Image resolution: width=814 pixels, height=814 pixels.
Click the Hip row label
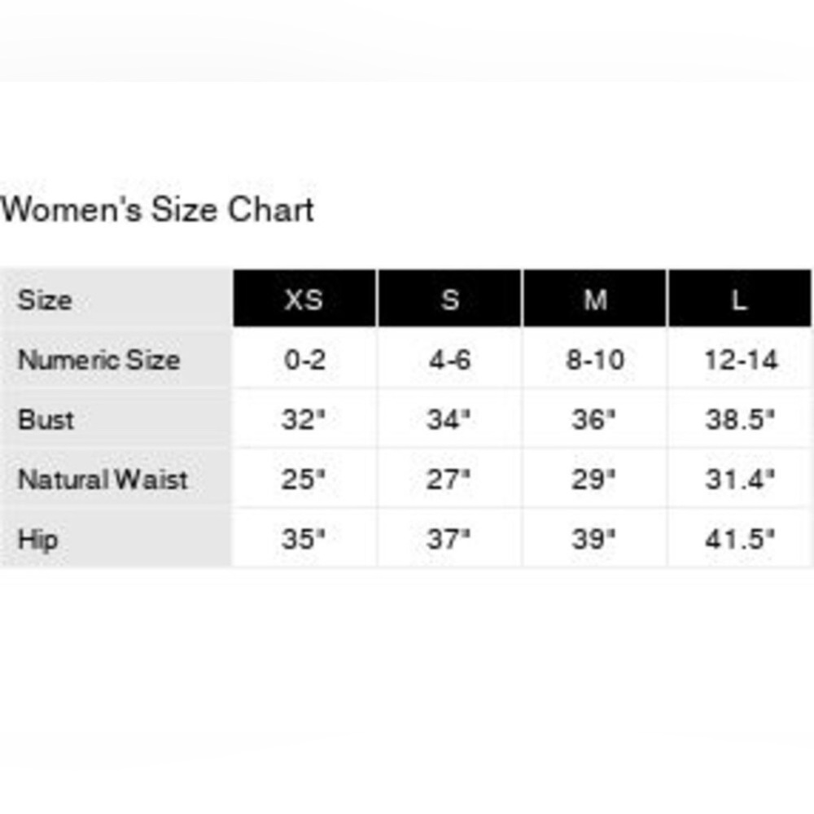37,539
